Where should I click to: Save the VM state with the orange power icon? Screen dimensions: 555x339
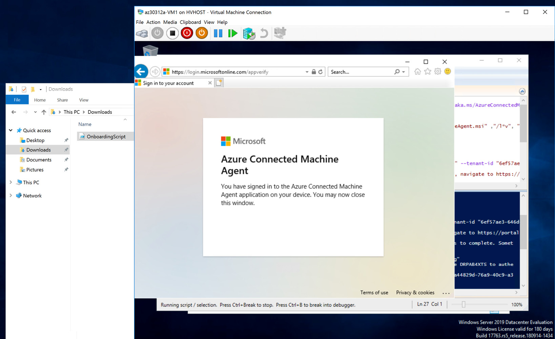[x=202, y=33]
